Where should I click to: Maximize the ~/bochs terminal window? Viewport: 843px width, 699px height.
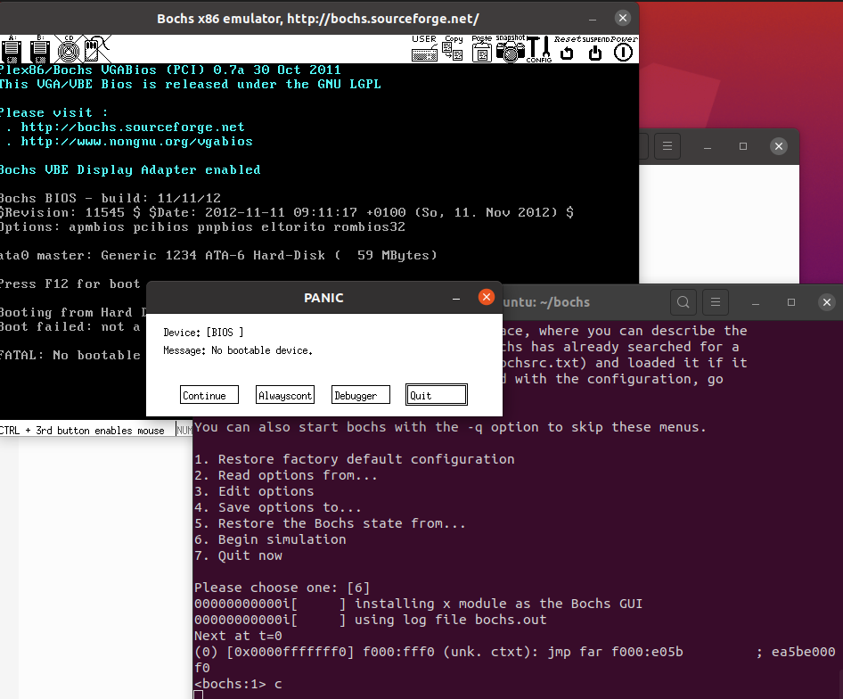(x=790, y=302)
